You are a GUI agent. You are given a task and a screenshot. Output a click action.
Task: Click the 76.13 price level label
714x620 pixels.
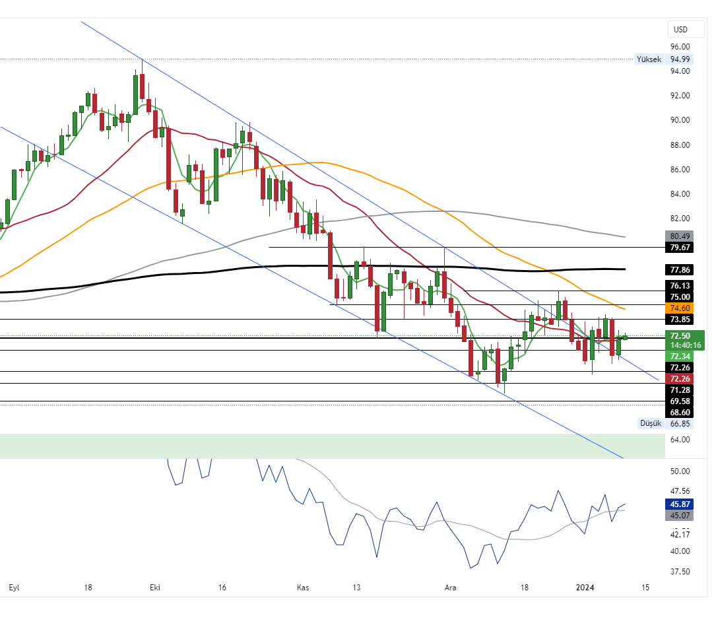point(680,286)
